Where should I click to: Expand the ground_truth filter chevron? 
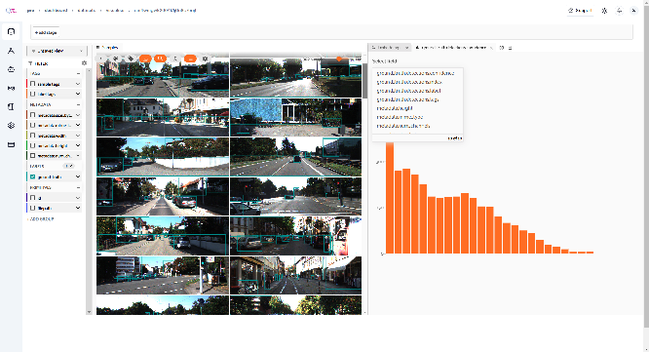78,176
